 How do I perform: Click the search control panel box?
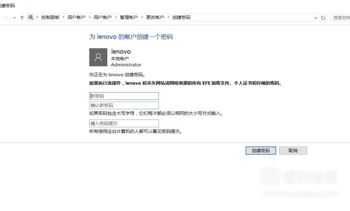(x=340, y=18)
